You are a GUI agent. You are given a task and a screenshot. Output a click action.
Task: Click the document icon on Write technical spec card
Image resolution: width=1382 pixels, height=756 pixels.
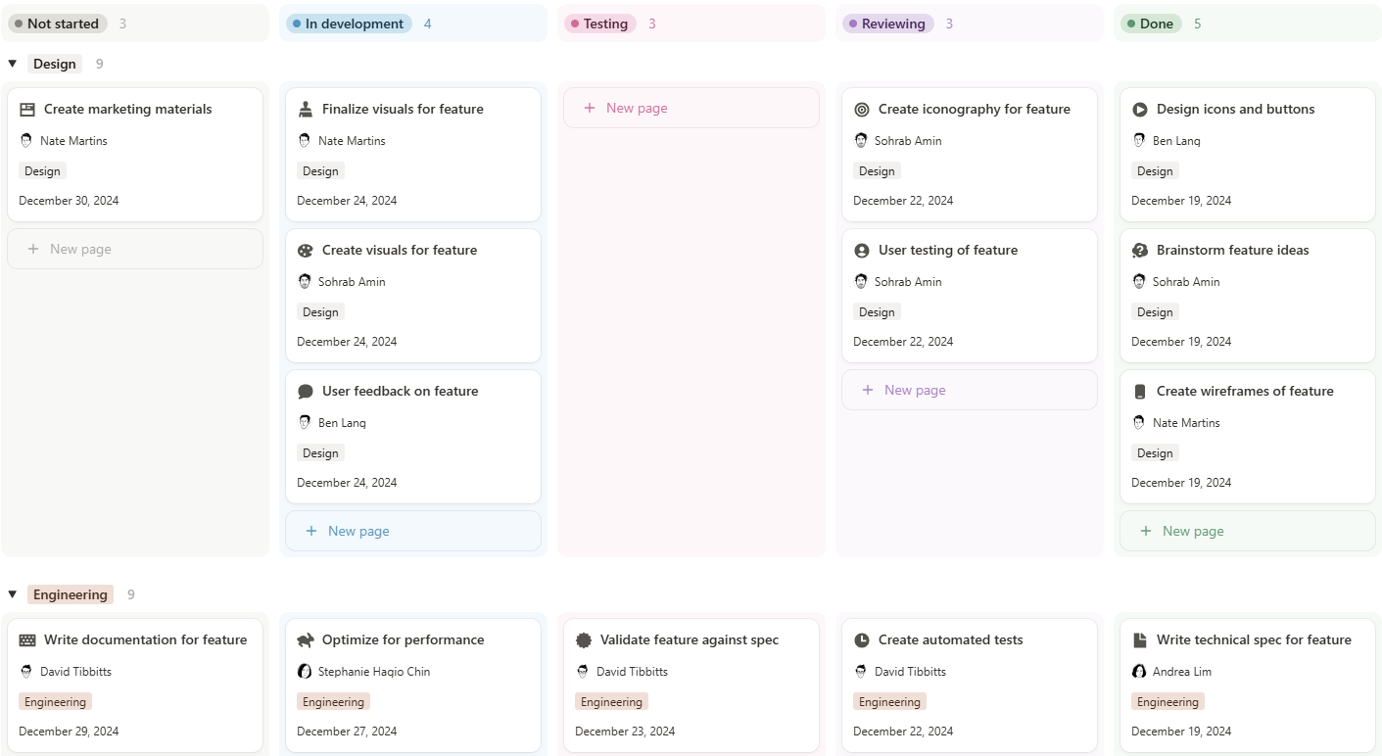pos(1140,640)
